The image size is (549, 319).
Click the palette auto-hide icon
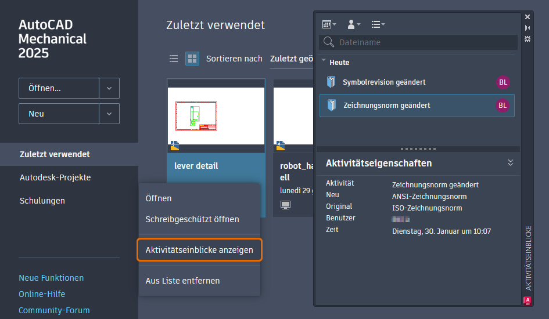pyautogui.click(x=528, y=28)
